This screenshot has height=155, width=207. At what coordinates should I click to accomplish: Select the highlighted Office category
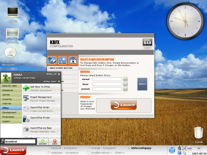point(11,108)
